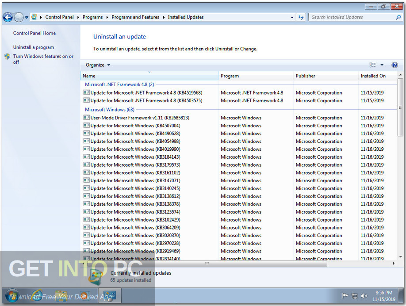Open the recent pages dropdown beside Forward
The height and width of the screenshot is (306, 406).
[x=27, y=18]
